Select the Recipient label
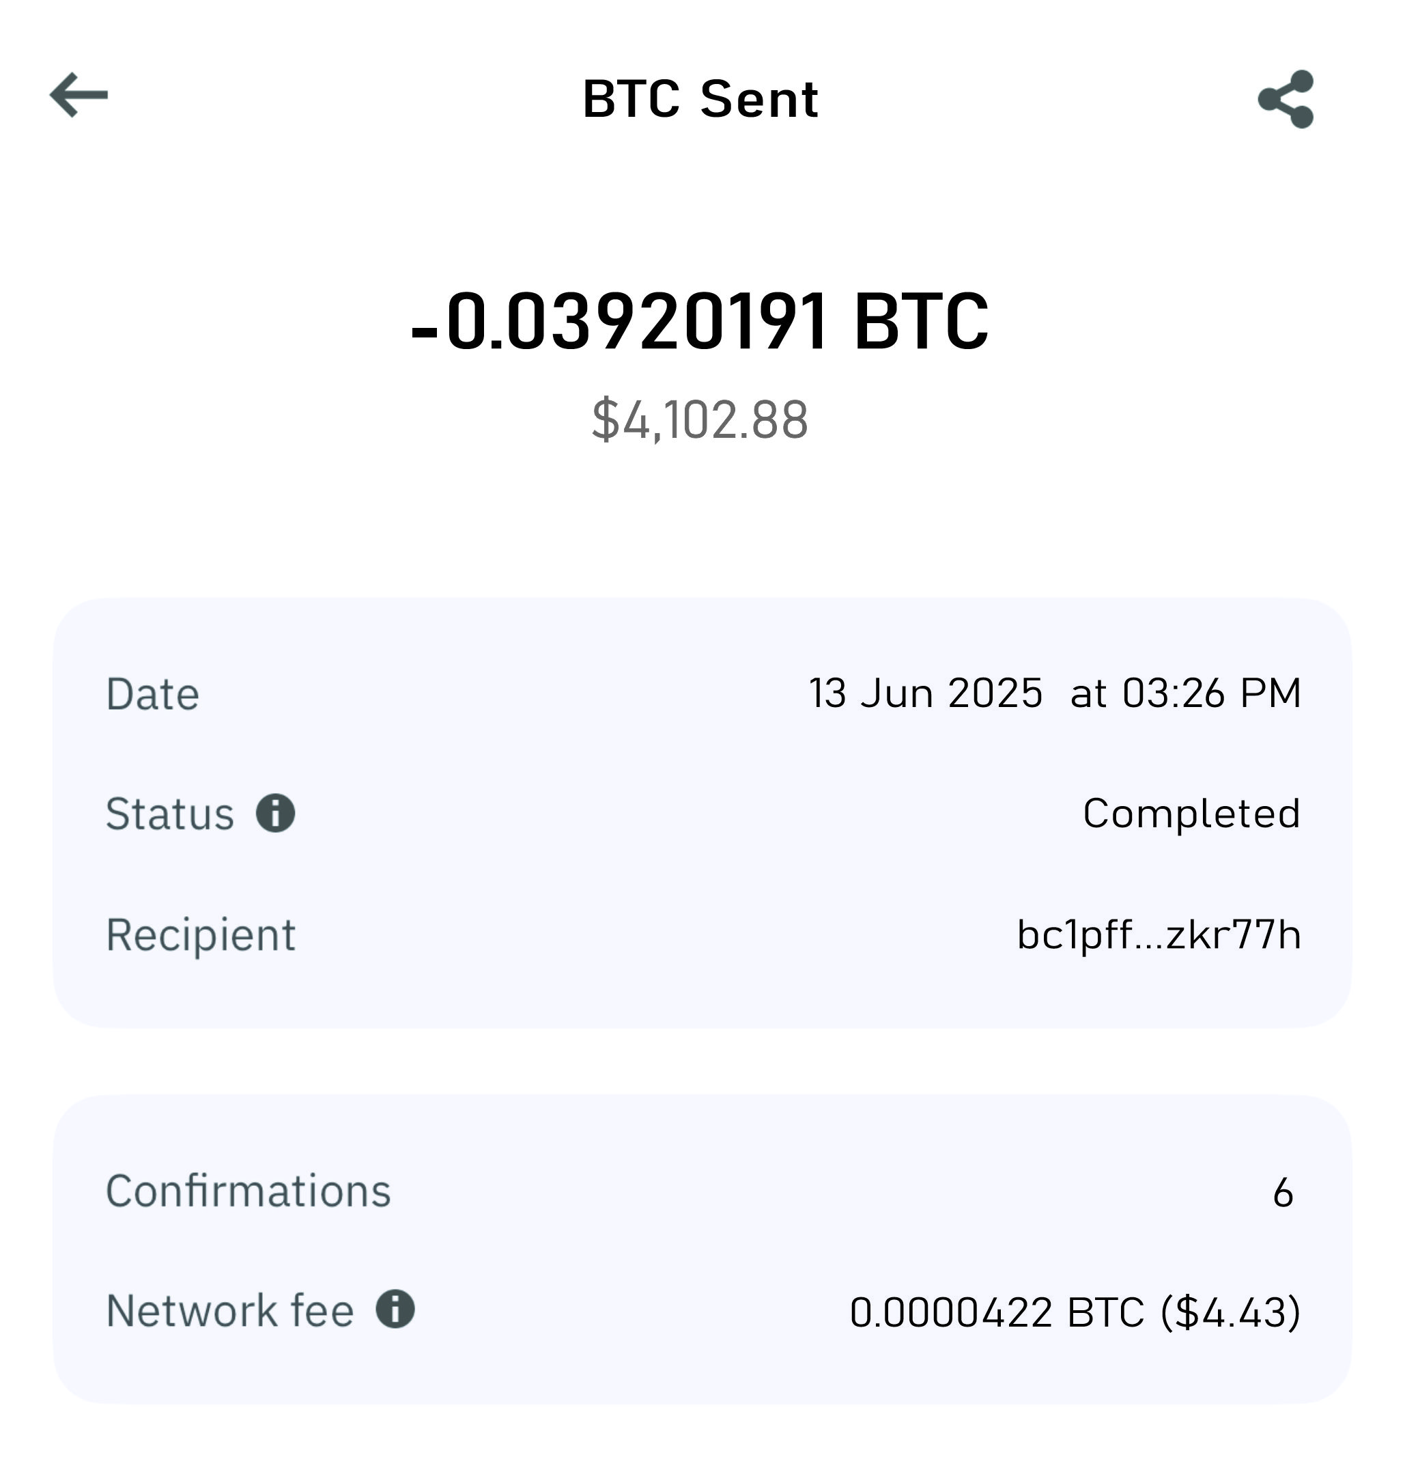 click(201, 935)
